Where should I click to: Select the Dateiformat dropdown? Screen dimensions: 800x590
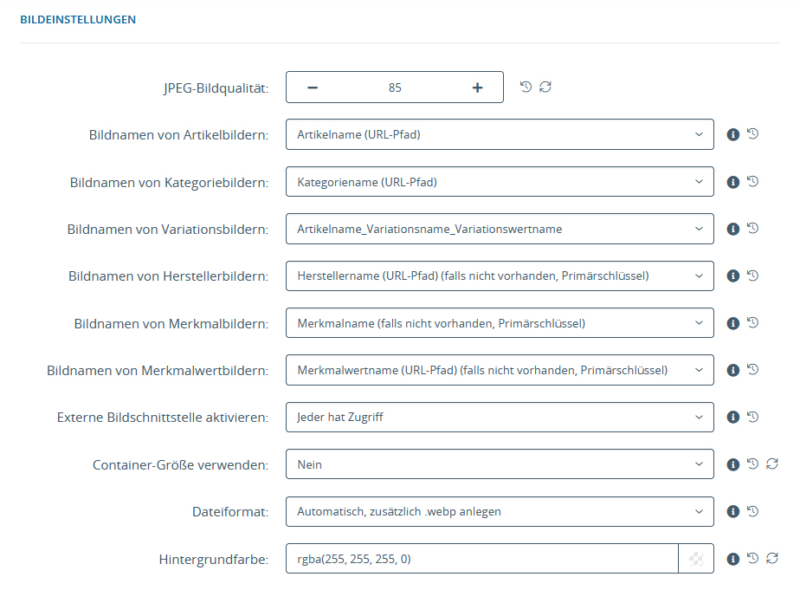[x=500, y=511]
